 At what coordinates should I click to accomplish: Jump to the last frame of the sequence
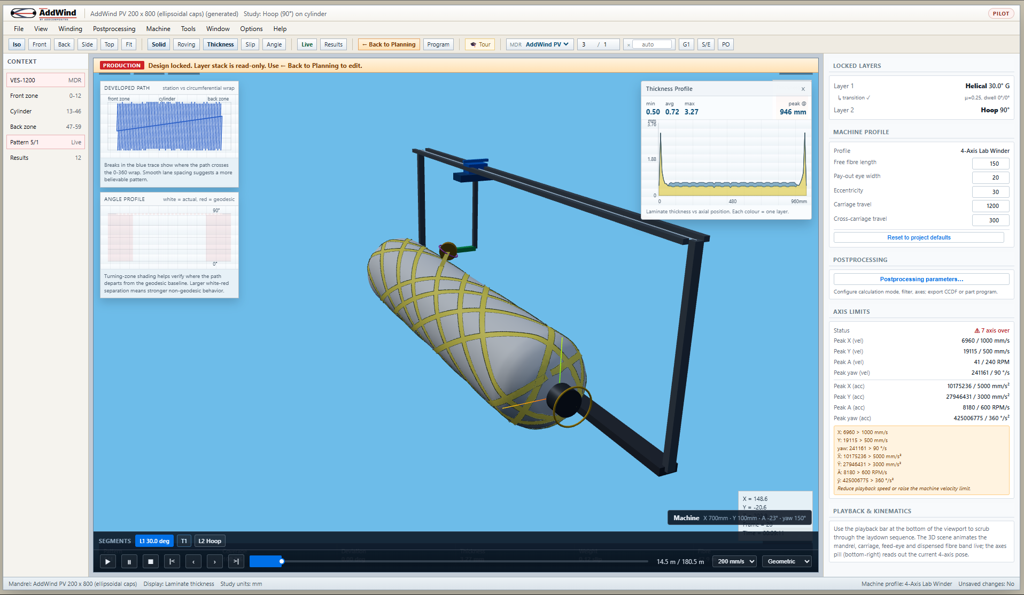[236, 561]
